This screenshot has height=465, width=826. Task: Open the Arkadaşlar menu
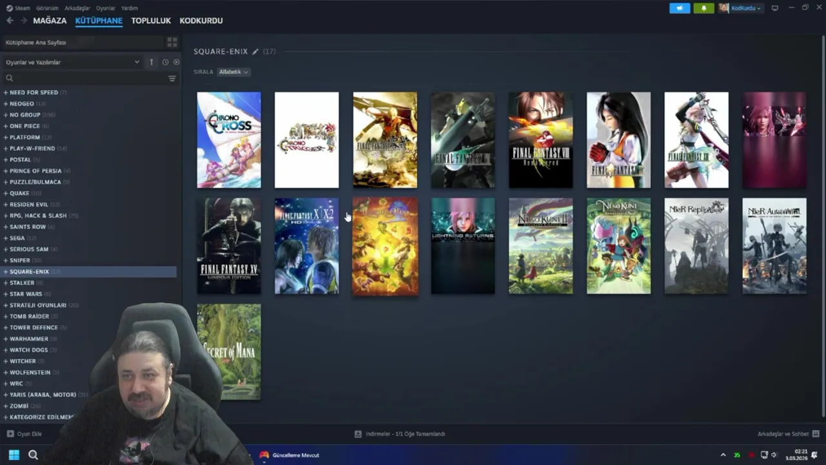[77, 8]
